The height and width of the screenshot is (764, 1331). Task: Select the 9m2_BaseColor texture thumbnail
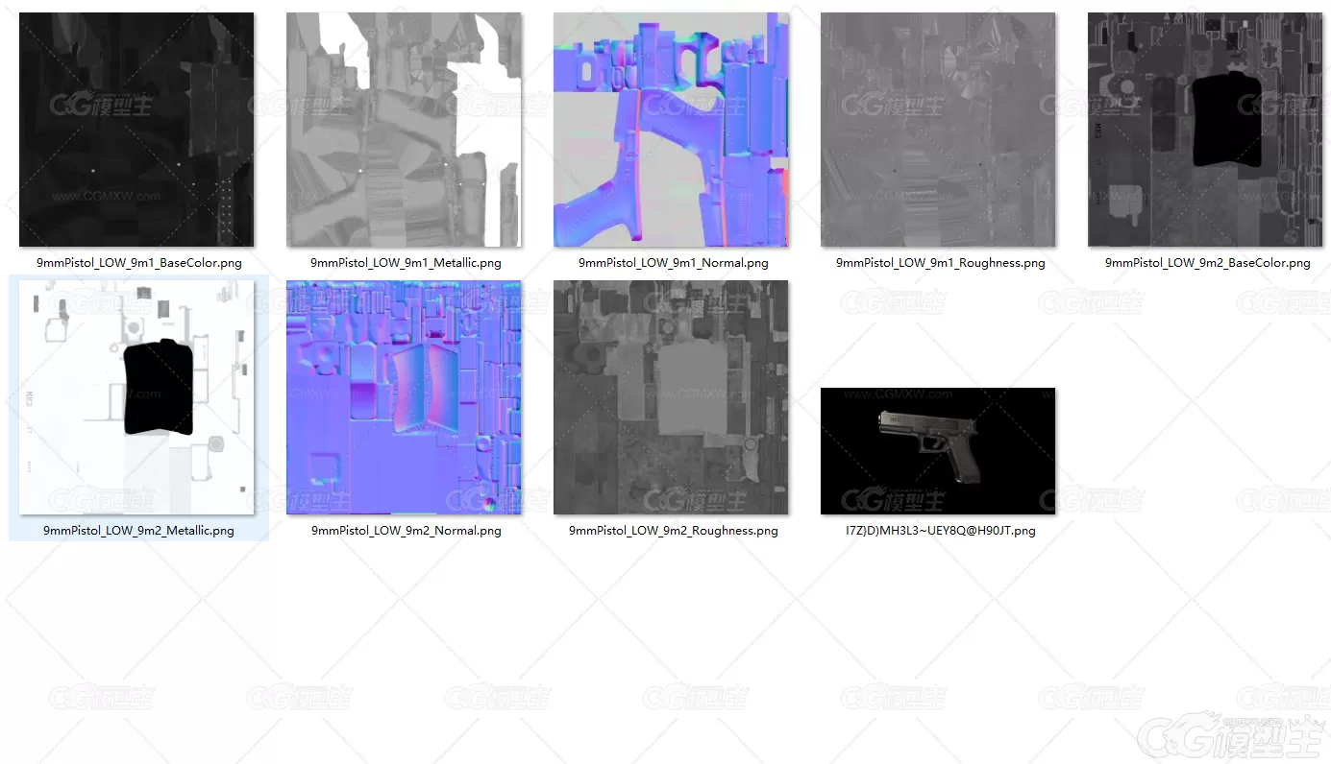click(1205, 130)
